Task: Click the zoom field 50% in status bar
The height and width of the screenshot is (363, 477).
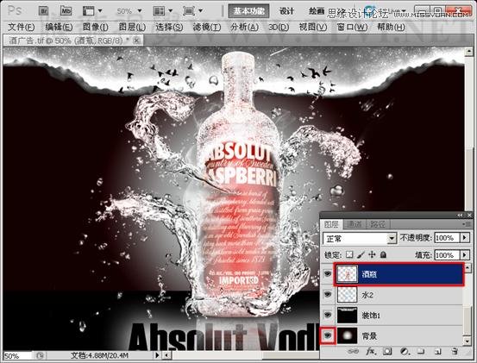Action: click(x=17, y=355)
